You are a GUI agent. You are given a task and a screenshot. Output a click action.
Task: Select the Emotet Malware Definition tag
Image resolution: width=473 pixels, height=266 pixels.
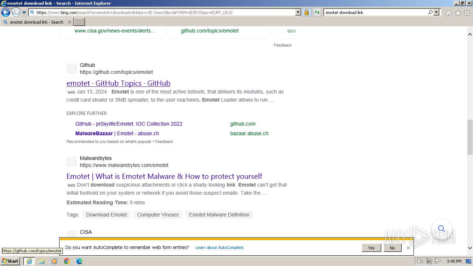point(219,215)
